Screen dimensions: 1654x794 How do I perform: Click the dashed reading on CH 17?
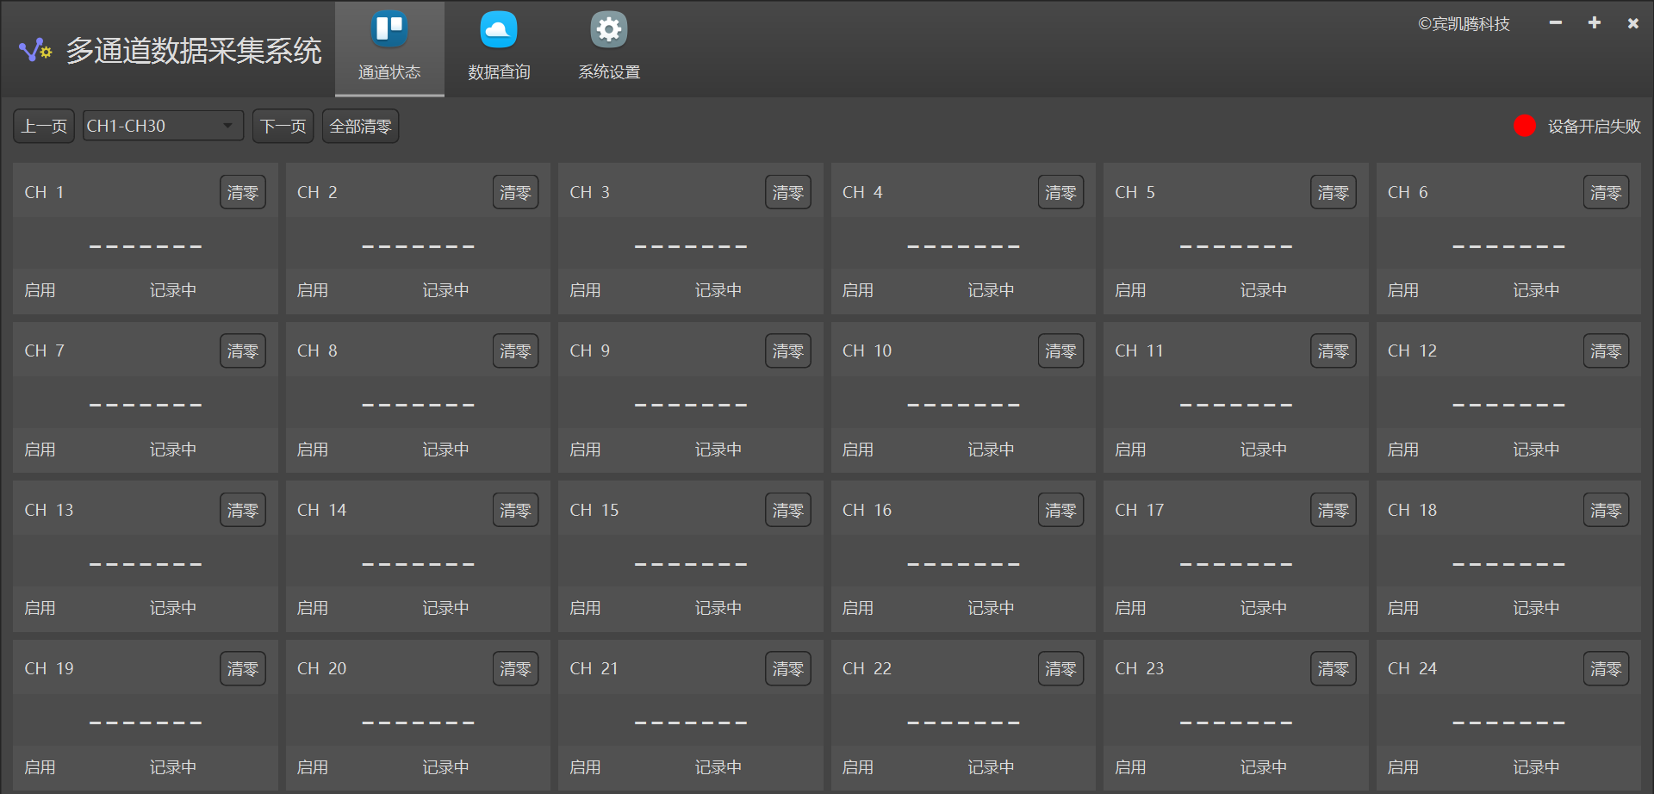point(1236,564)
